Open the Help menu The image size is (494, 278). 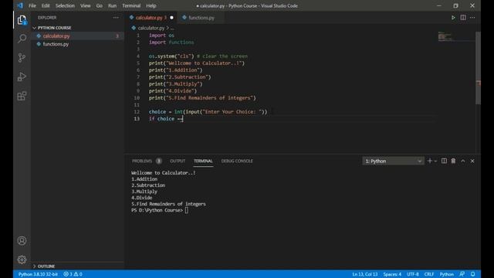click(x=151, y=5)
